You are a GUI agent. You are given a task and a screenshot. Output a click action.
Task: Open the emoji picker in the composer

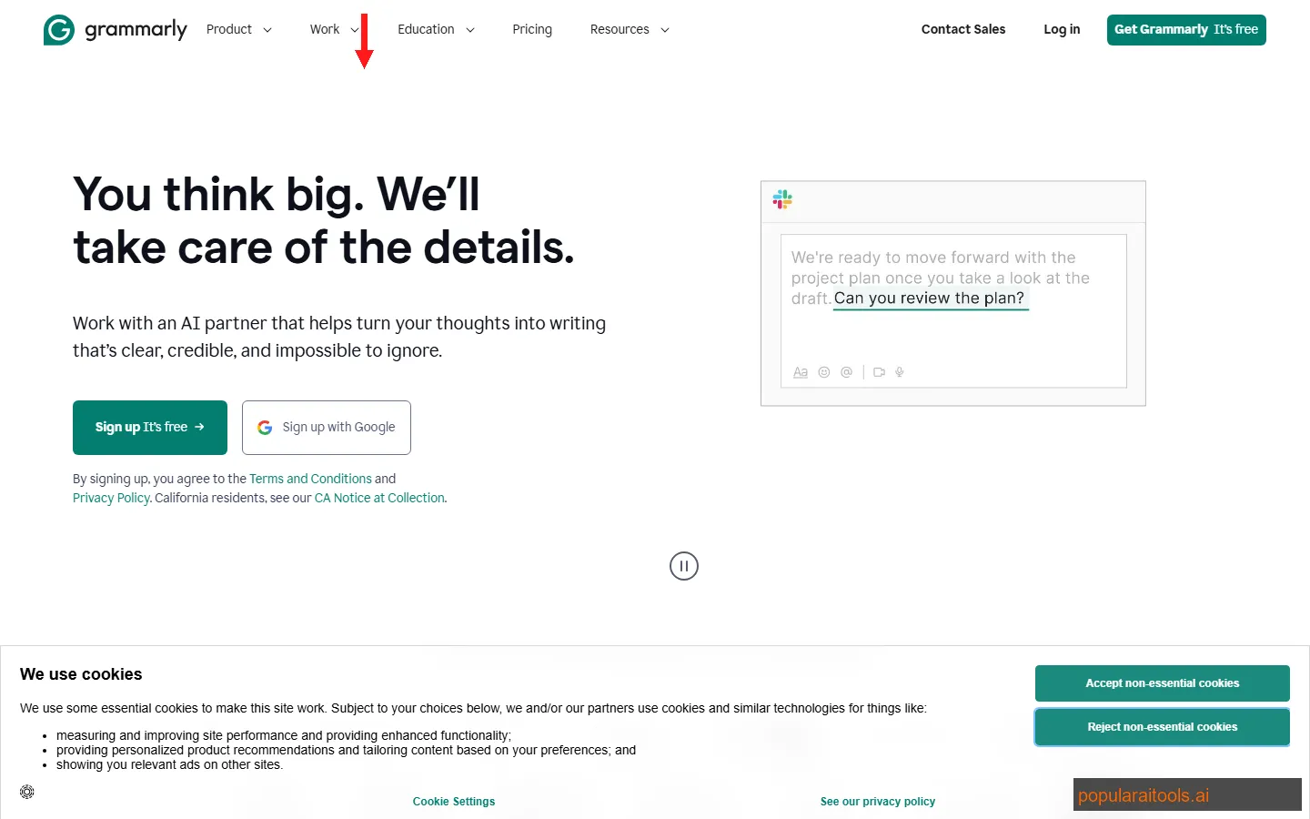coord(824,372)
